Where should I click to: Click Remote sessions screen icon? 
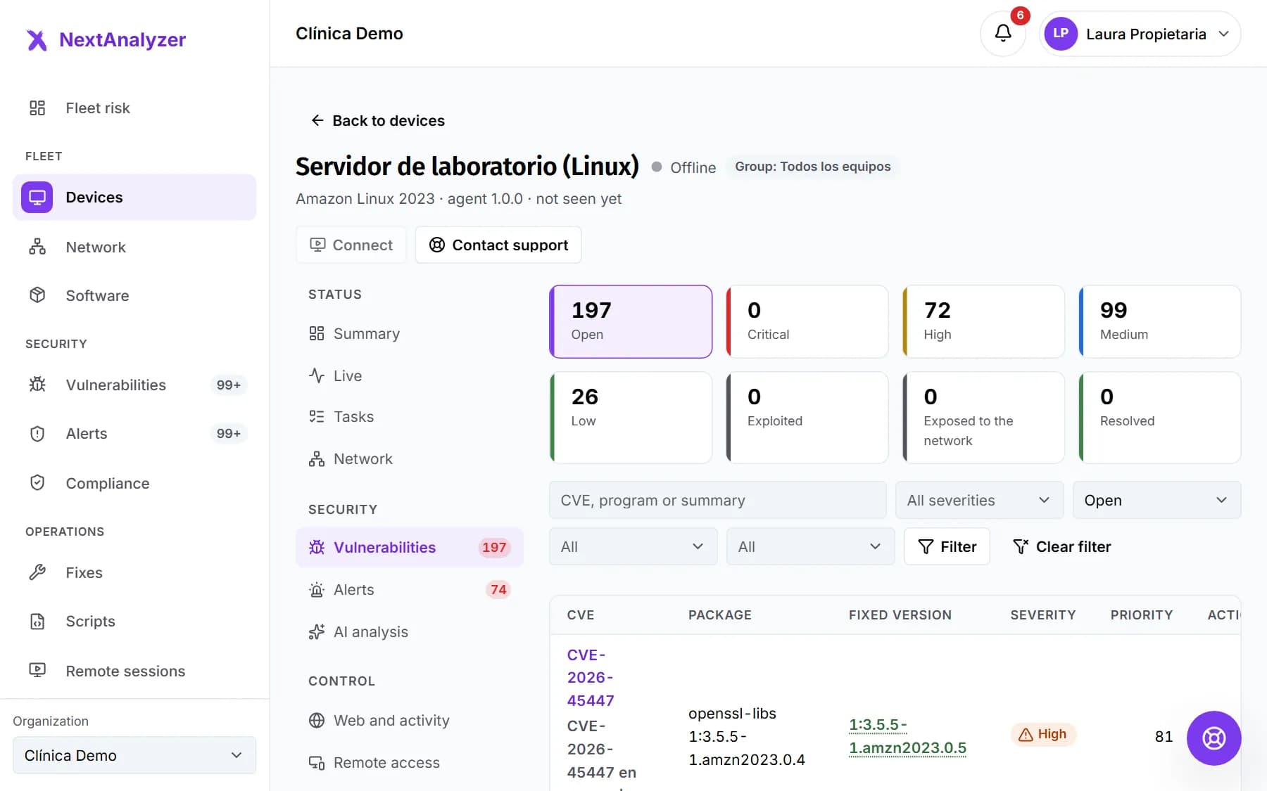click(37, 671)
